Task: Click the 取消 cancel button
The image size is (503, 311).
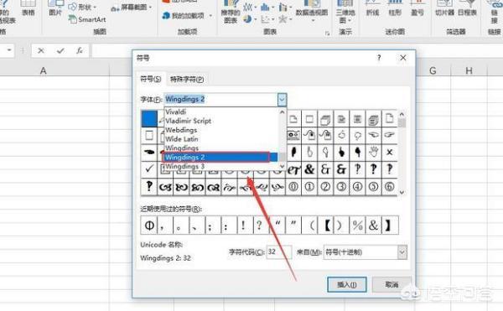Action: pyautogui.click(x=392, y=284)
